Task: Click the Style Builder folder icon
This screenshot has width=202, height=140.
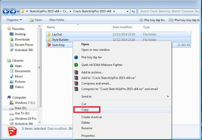Action: 49,40
